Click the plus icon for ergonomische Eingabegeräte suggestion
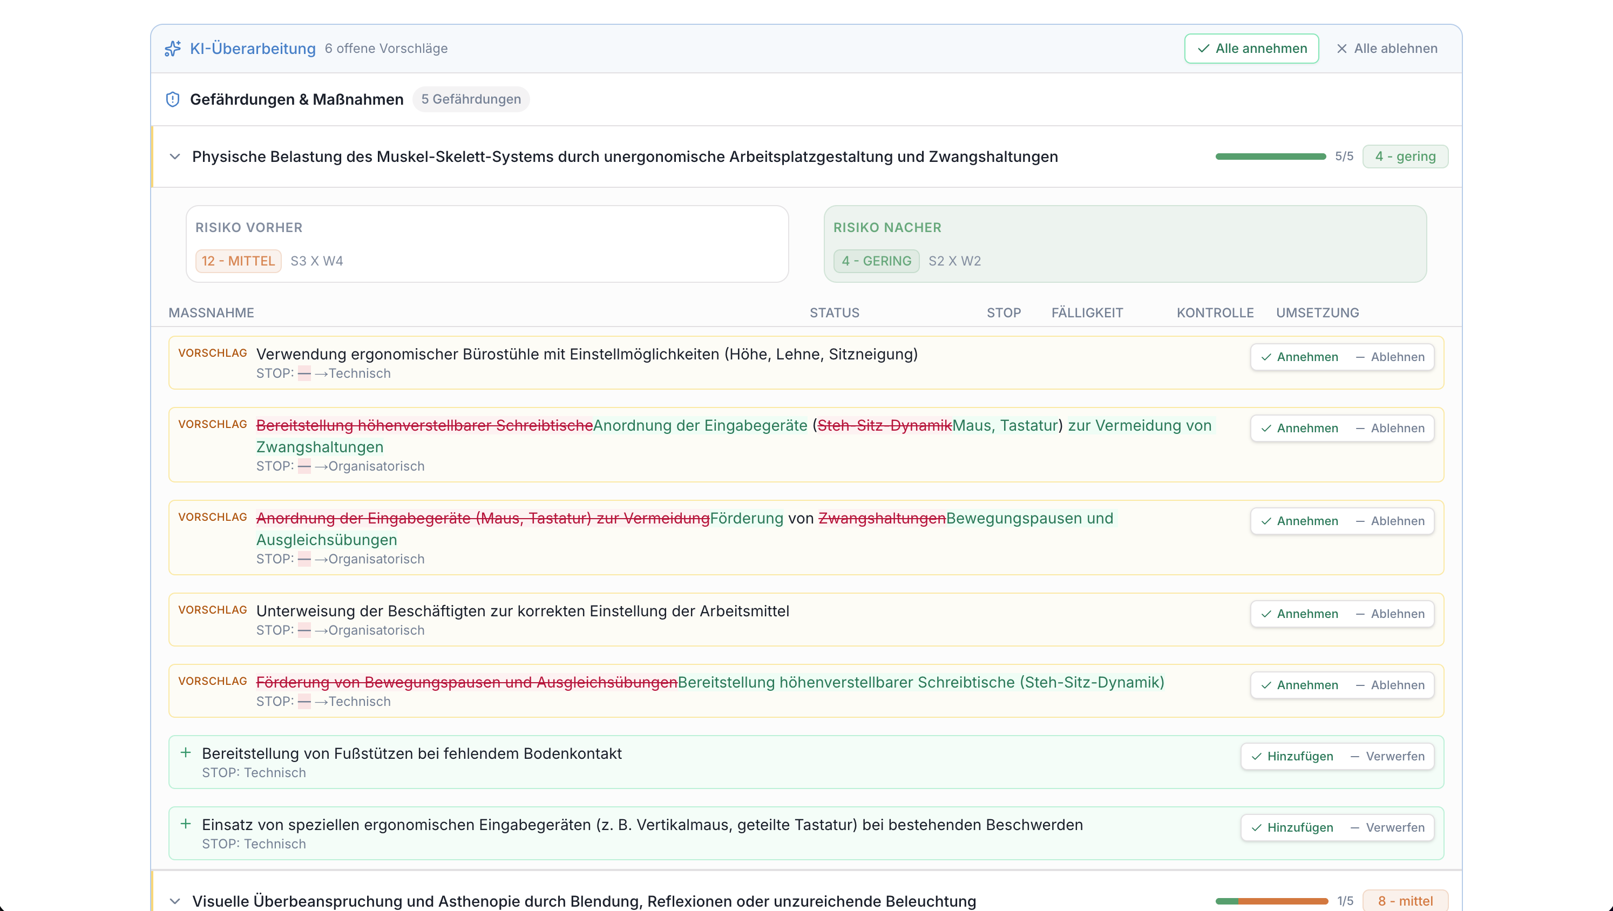Screen dimensions: 1613x911 pyautogui.click(x=185, y=824)
